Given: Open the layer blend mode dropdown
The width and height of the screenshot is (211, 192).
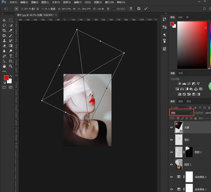Looking at the screenshot, I should click(x=181, y=113).
